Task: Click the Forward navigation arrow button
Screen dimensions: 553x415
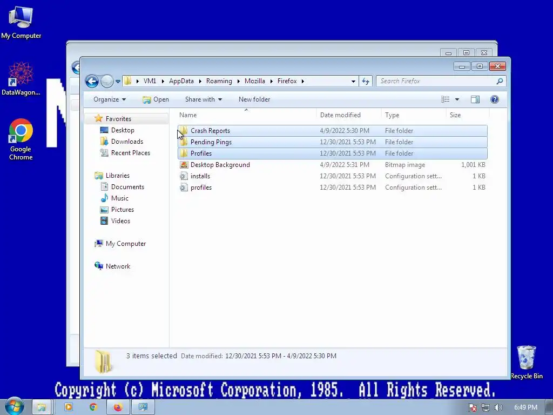Action: coord(107,81)
